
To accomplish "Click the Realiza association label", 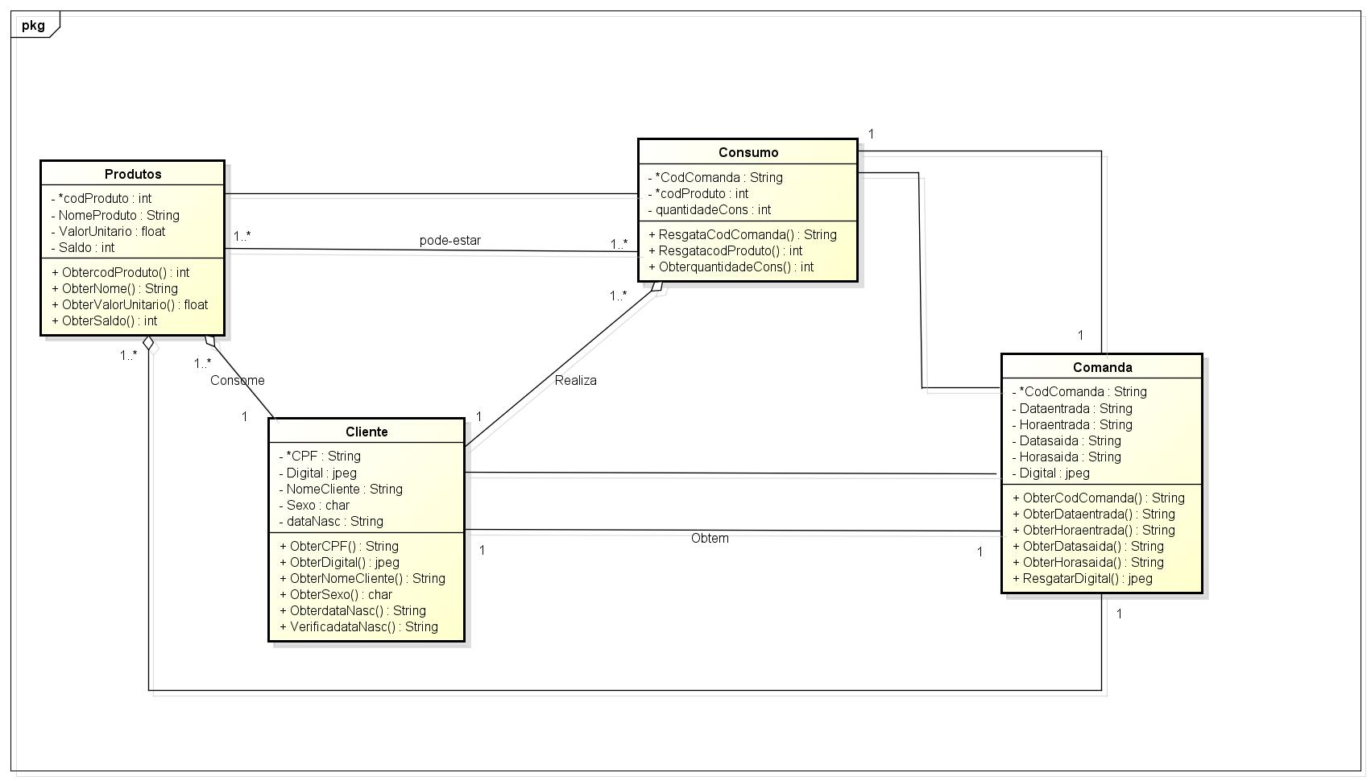I will pos(575,380).
